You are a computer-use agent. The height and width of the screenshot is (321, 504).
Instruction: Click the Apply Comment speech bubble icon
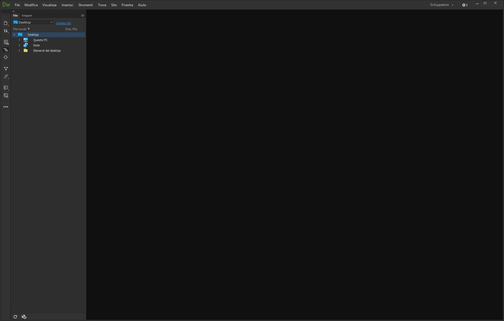click(6, 87)
